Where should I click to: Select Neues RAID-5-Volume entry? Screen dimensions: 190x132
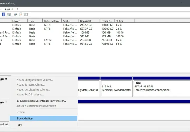click(43, 95)
